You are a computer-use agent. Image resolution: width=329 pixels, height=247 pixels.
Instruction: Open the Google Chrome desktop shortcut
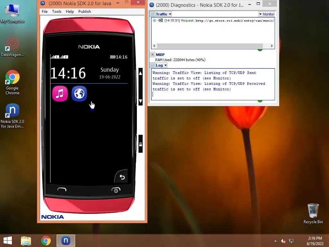coord(13,82)
